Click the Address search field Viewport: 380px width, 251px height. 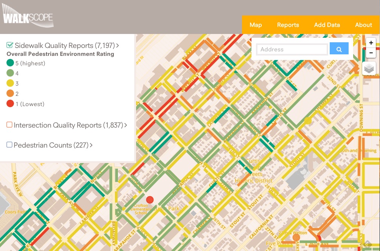tap(292, 49)
